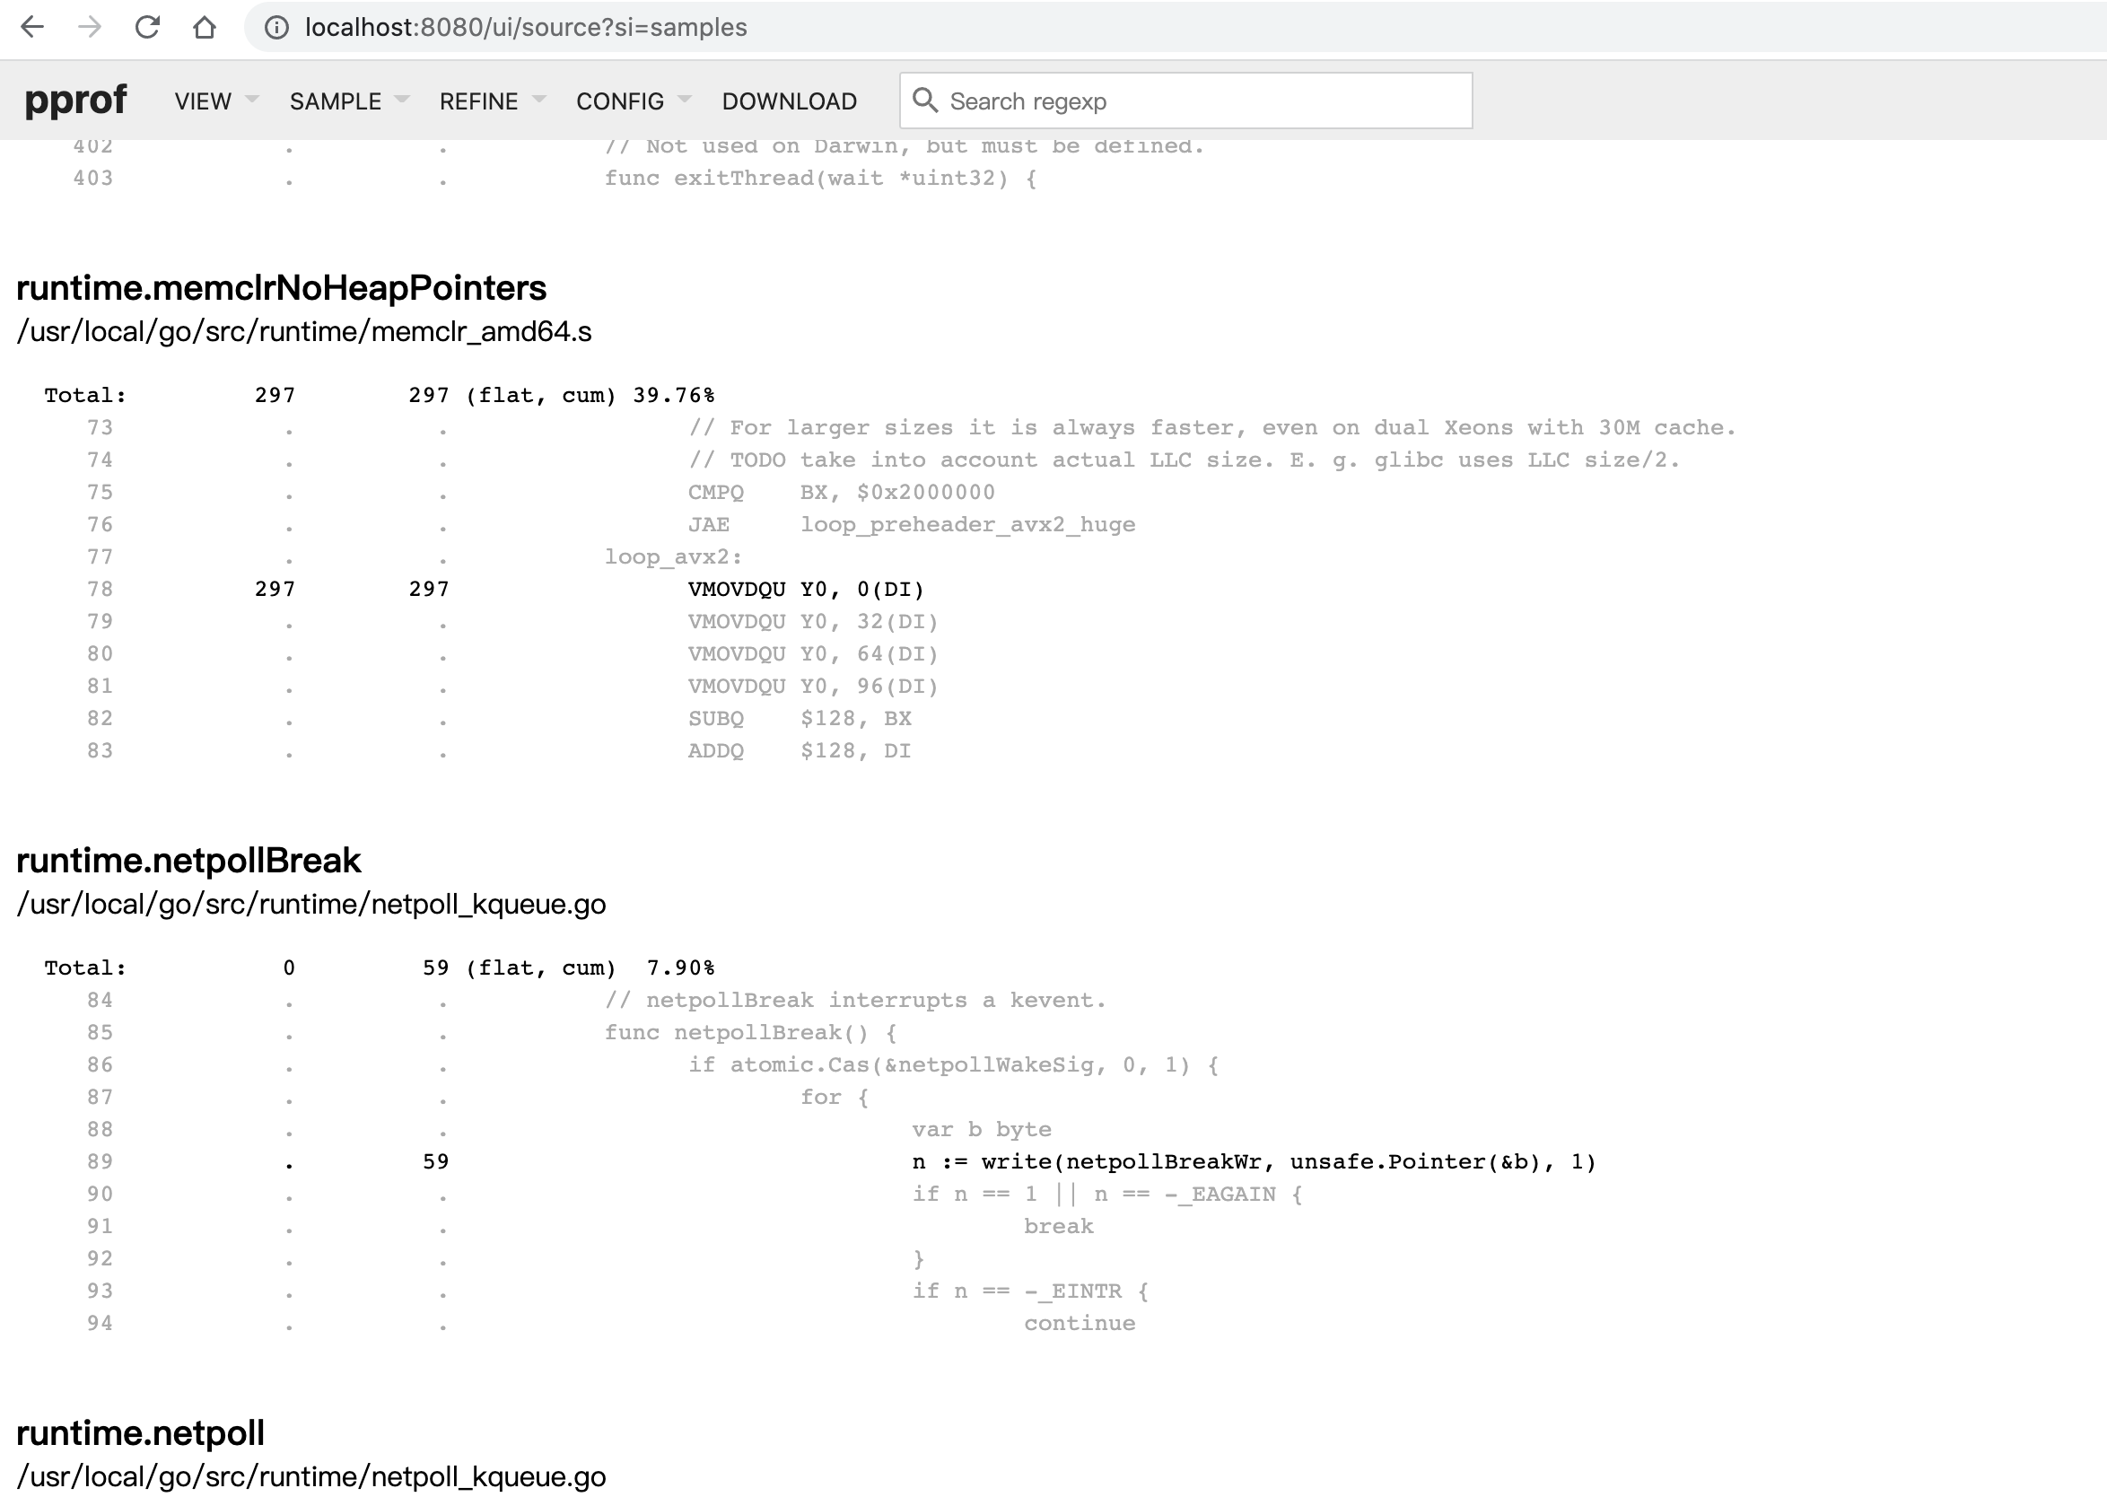This screenshot has width=2107, height=1497.
Task: Open the SAMPLE menu
Action: click(336, 101)
